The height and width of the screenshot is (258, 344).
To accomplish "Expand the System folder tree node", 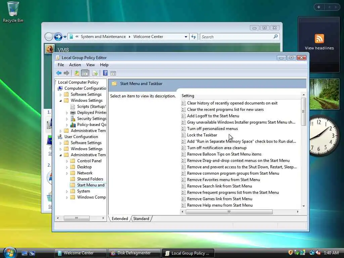I will click(67, 191).
